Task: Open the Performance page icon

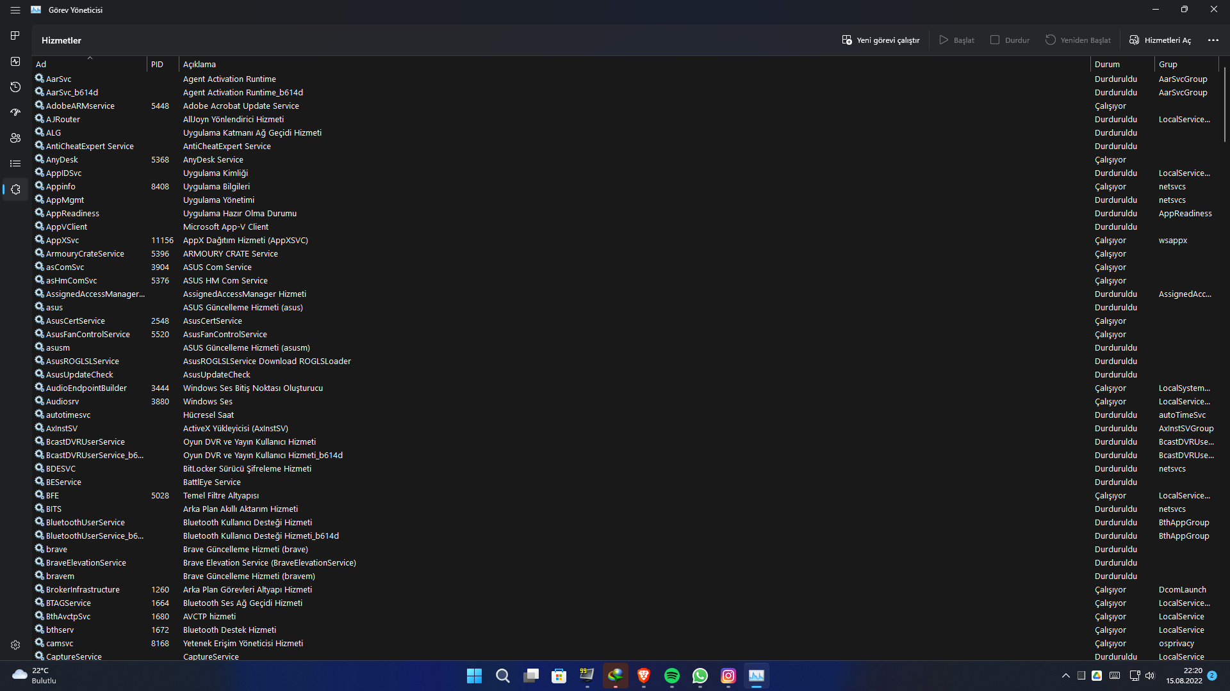Action: point(15,61)
